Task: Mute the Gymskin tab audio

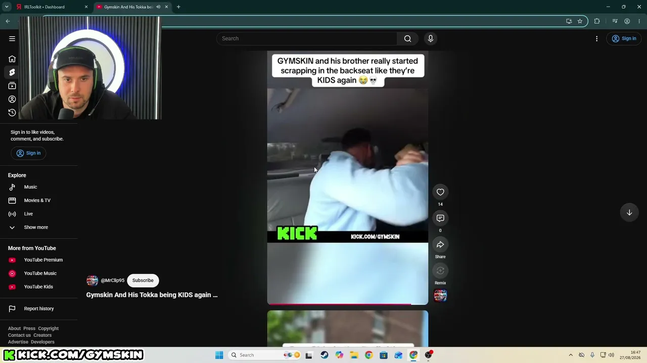Action: [x=158, y=7]
